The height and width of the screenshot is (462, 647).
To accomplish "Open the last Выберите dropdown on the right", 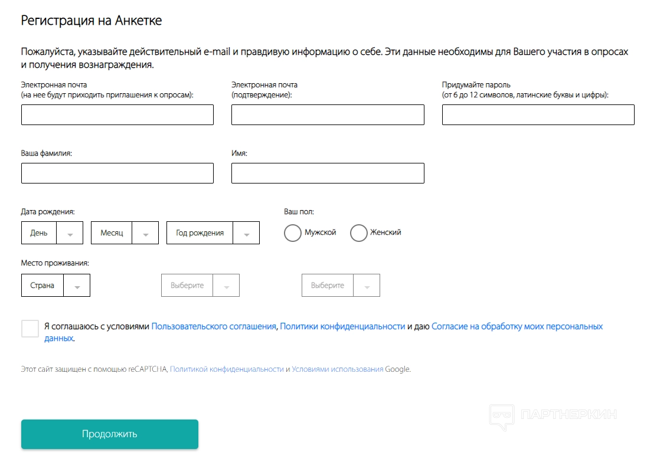I will pos(341,286).
